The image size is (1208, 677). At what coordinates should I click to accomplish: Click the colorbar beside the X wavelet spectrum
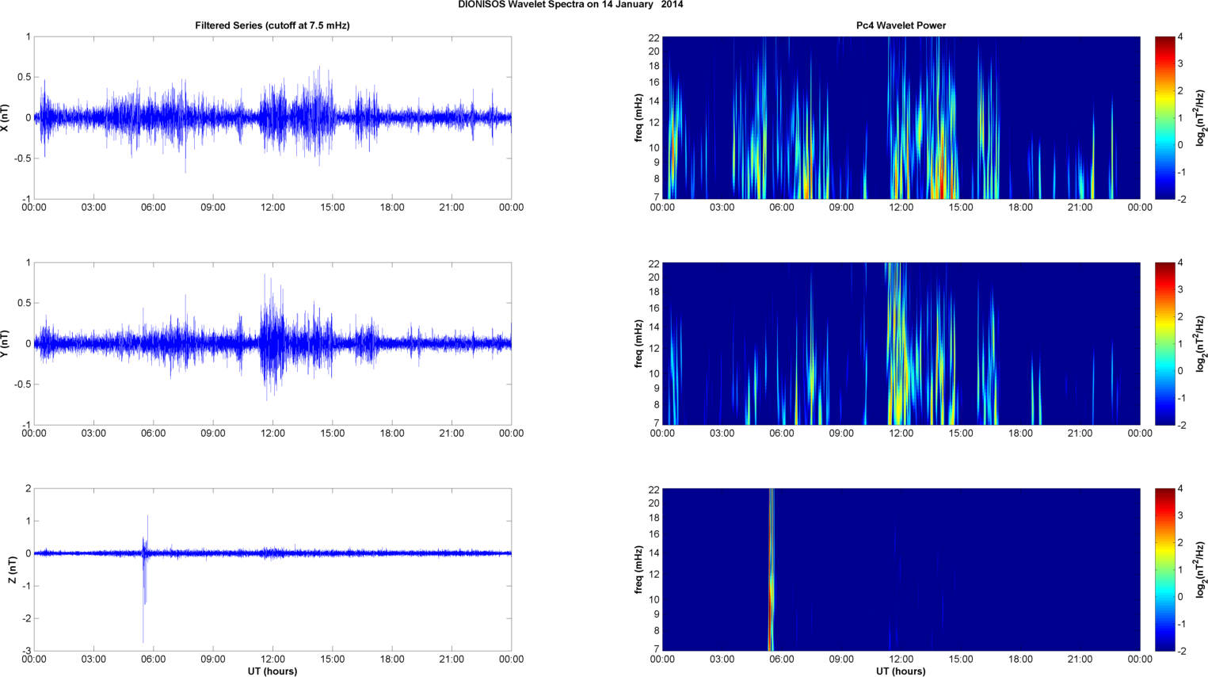pos(1164,117)
